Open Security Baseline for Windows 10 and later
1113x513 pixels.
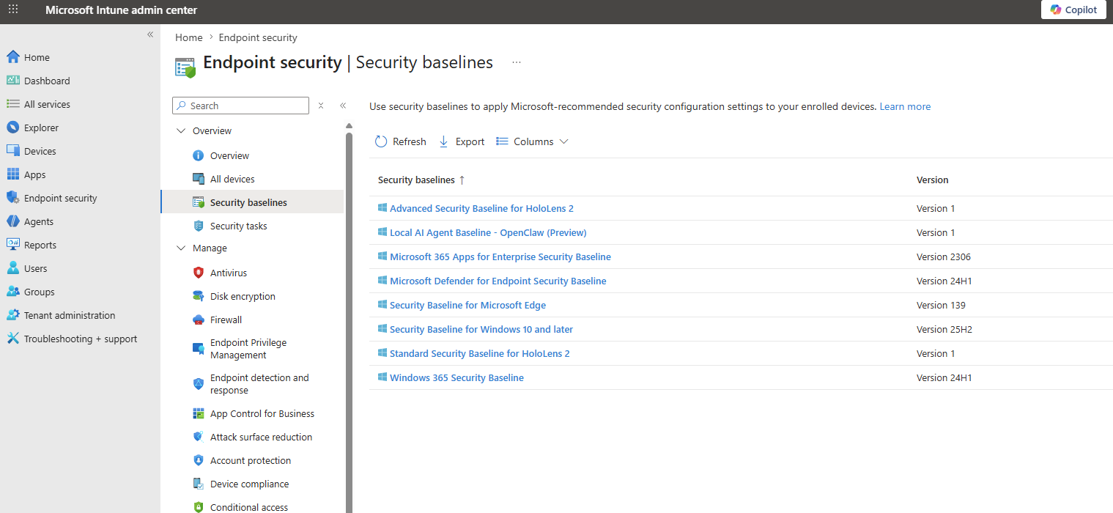pyautogui.click(x=481, y=329)
